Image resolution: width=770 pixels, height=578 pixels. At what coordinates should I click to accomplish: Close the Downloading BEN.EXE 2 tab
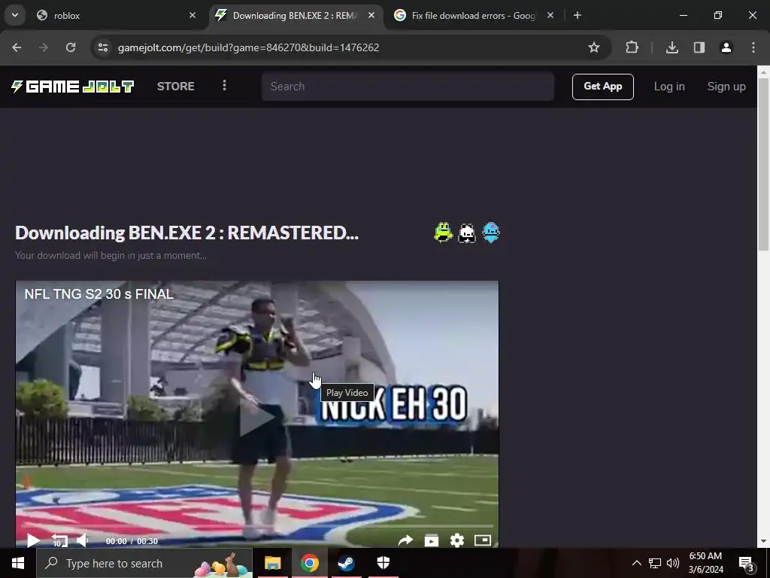click(x=371, y=15)
